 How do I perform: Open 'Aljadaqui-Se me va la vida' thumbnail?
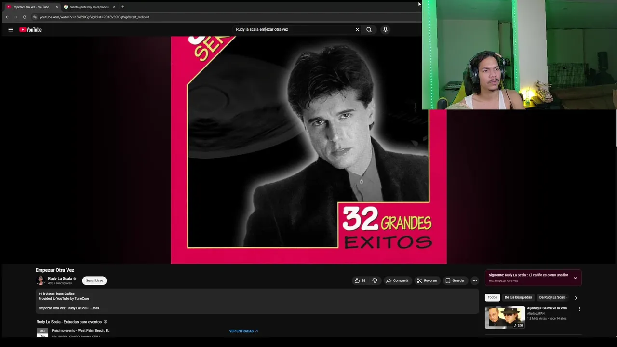coord(505,317)
